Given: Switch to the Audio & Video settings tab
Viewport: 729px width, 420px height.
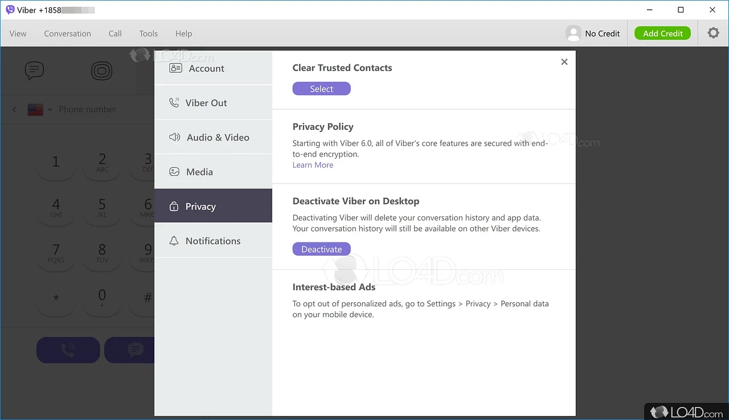Looking at the screenshot, I should click(213, 137).
